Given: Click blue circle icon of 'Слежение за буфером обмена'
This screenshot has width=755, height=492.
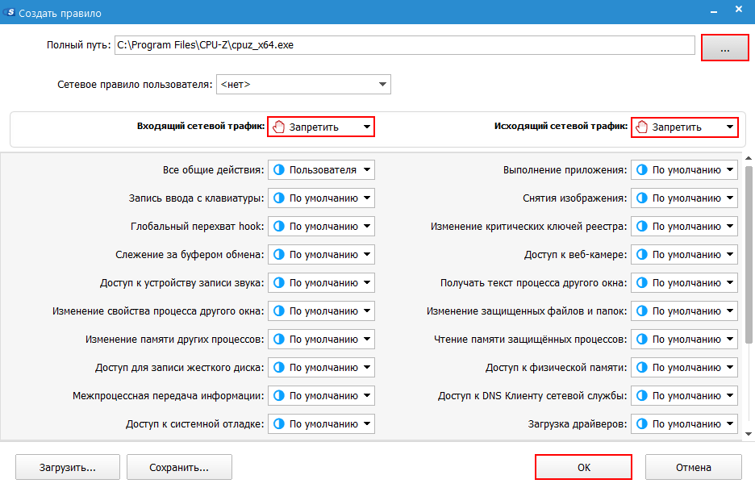Looking at the screenshot, I should point(279,255).
